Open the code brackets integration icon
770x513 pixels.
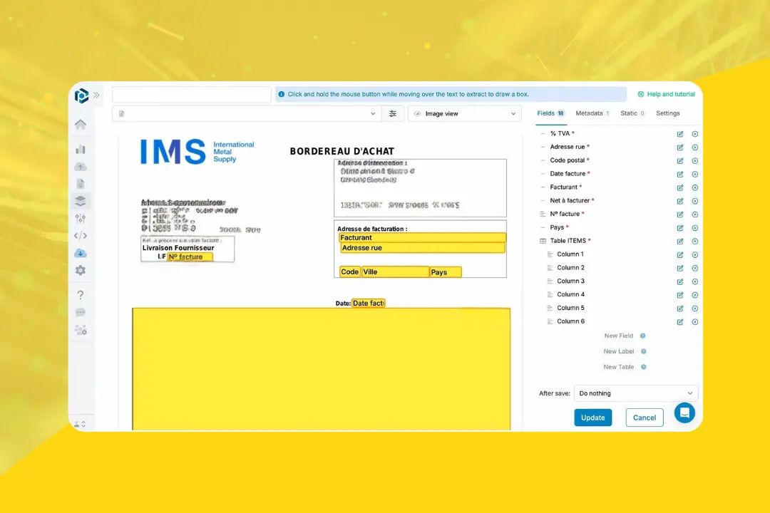click(81, 236)
